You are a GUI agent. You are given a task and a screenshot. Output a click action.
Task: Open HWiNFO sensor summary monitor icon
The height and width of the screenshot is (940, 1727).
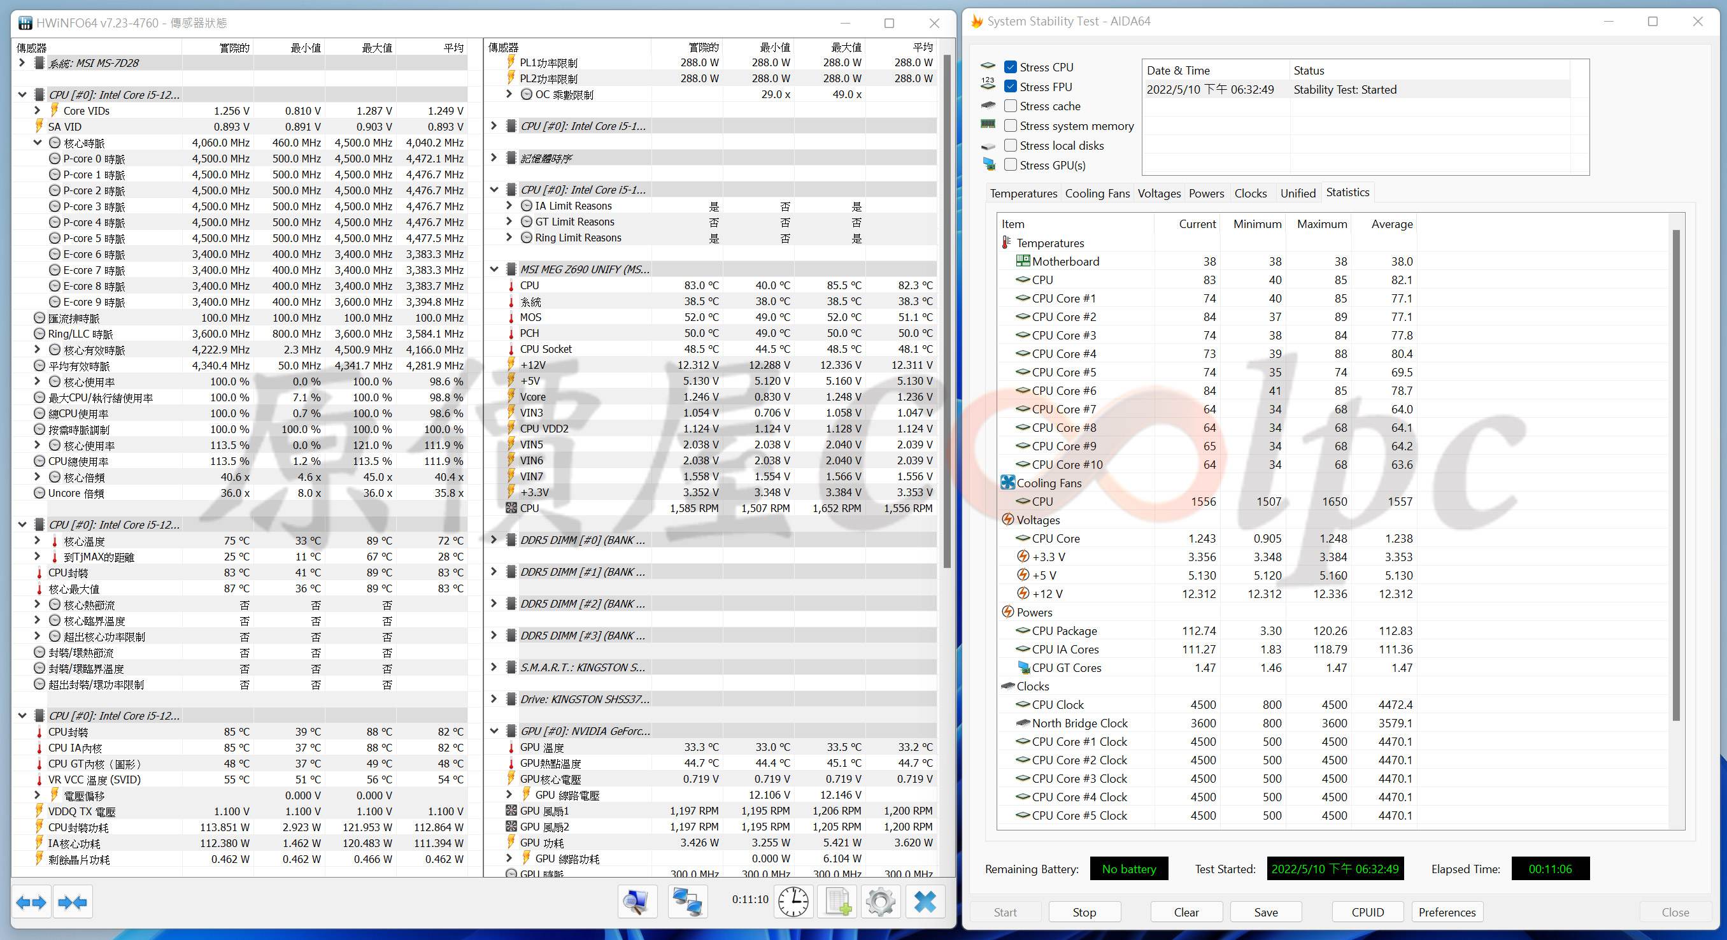click(x=637, y=902)
